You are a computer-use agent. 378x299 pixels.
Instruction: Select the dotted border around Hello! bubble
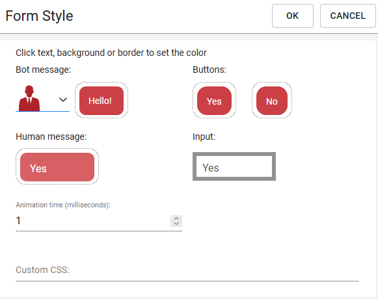101,83
